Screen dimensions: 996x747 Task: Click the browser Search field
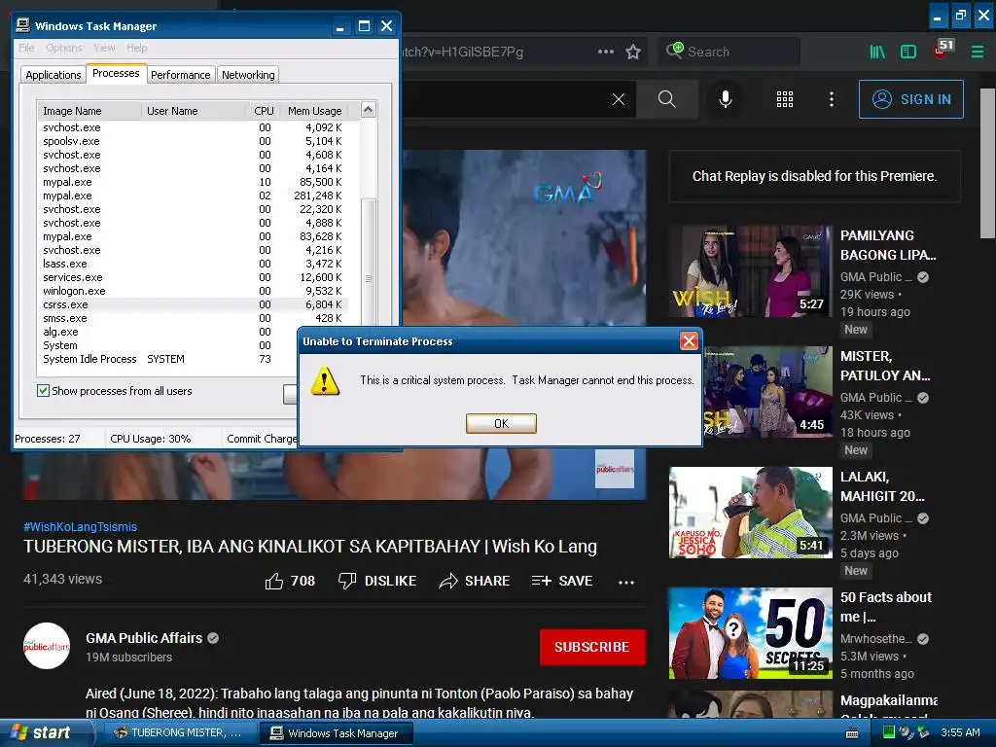coord(729,52)
